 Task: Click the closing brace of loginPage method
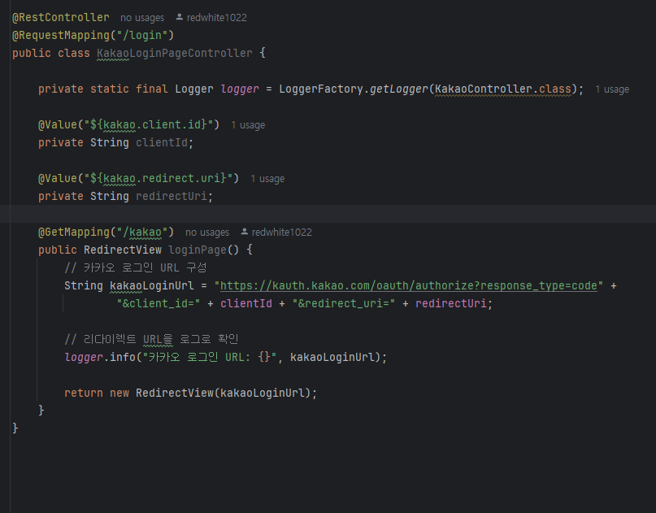[x=41, y=411]
